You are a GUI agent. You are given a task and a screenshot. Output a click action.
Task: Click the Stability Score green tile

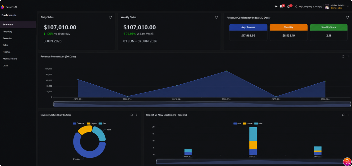click(x=329, y=27)
